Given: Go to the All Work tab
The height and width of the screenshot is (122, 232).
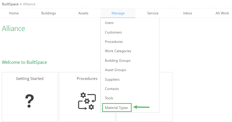Looking at the screenshot, I should pyautogui.click(x=222, y=13).
